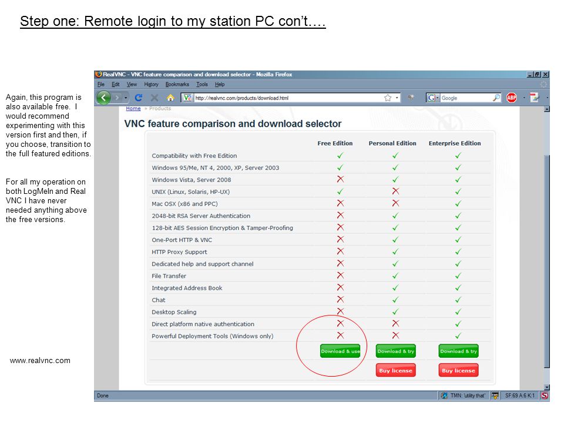Screen dimensions: 564x423
Task: Click the Free Edition column header
Action: coord(335,143)
